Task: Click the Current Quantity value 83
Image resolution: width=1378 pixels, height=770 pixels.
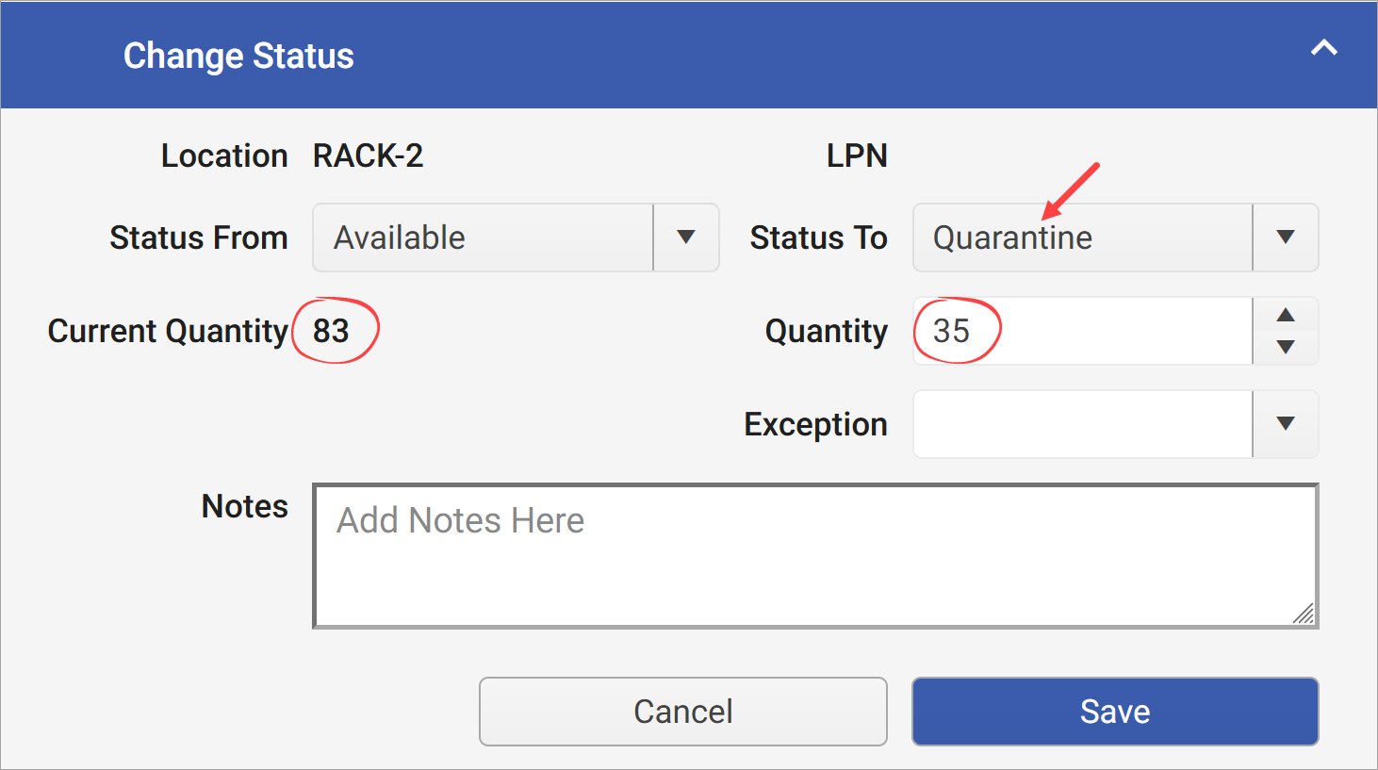Action: pos(332,331)
